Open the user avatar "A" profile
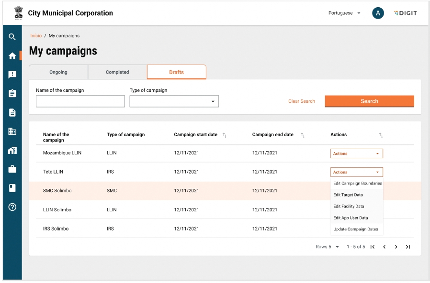The width and height of the screenshot is (430, 283). click(378, 13)
